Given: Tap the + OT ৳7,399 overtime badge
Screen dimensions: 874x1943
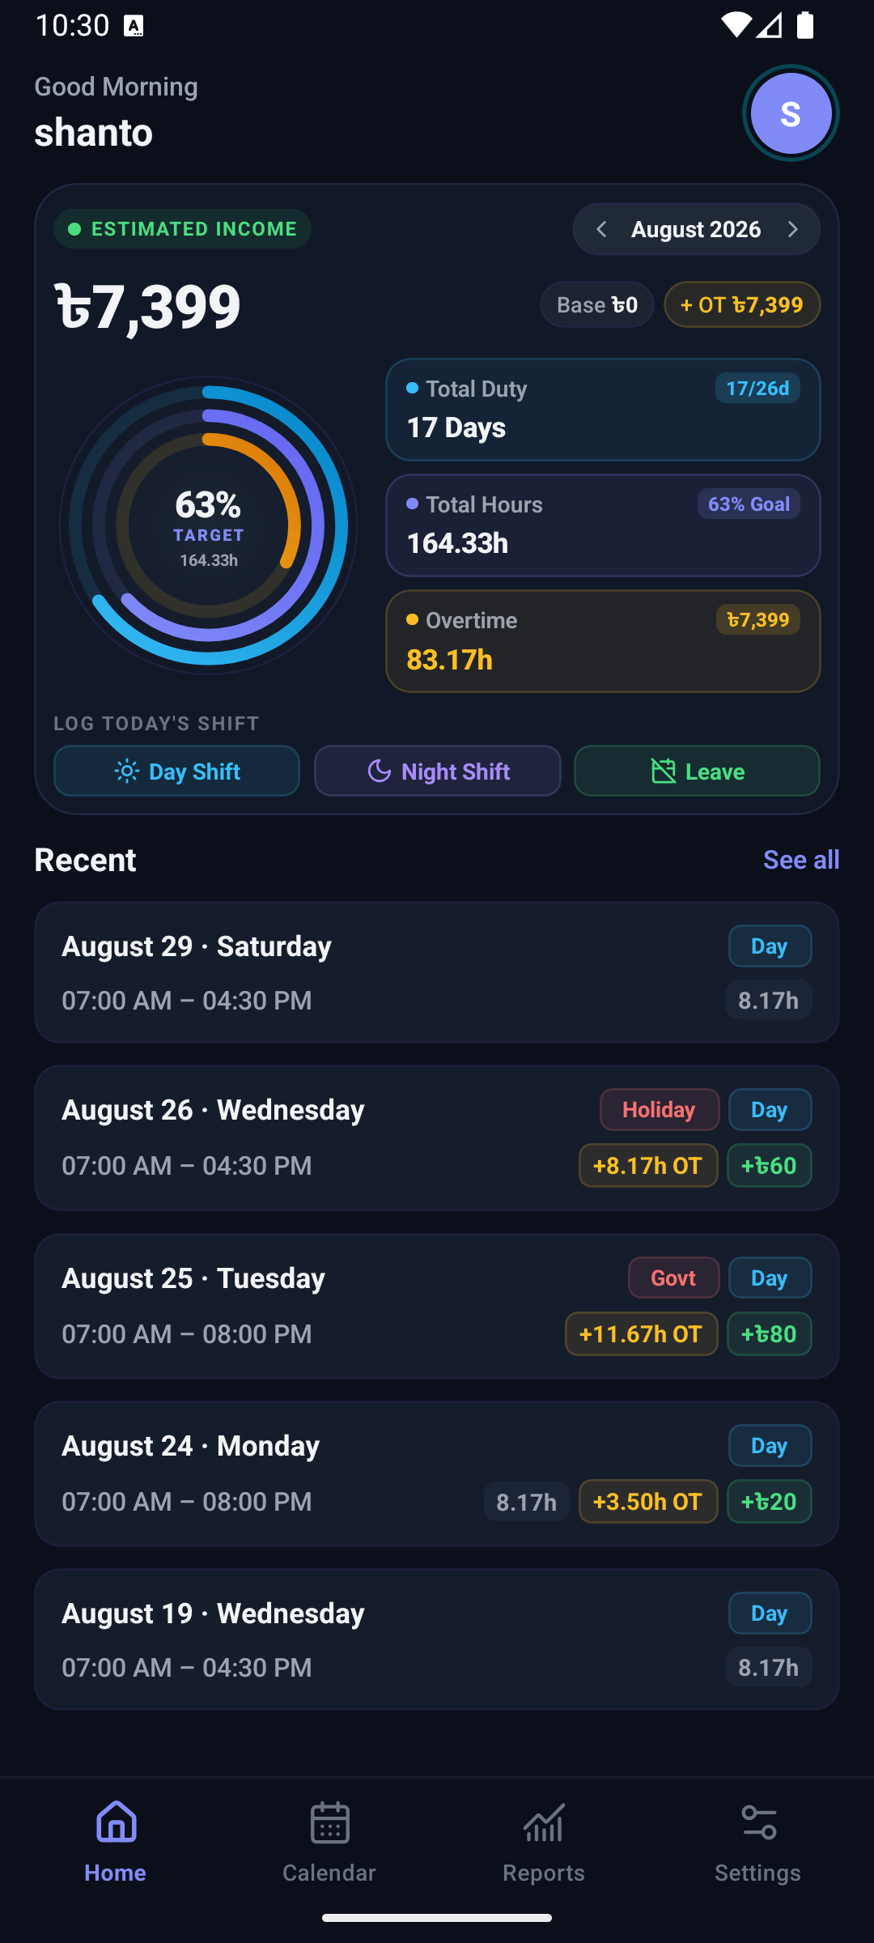Looking at the screenshot, I should point(742,304).
